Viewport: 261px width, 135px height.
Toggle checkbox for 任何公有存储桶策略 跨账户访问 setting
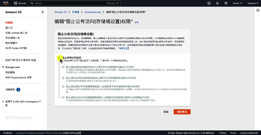click(x=63, y=97)
